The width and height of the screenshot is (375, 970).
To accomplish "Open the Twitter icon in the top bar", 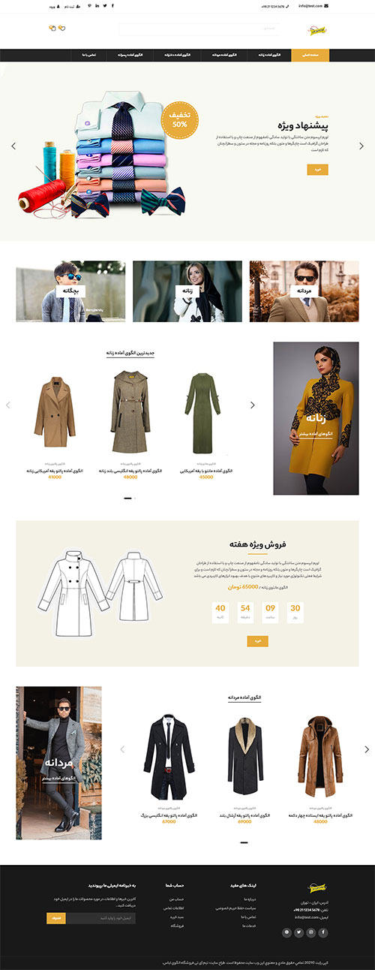I will click(x=105, y=5).
